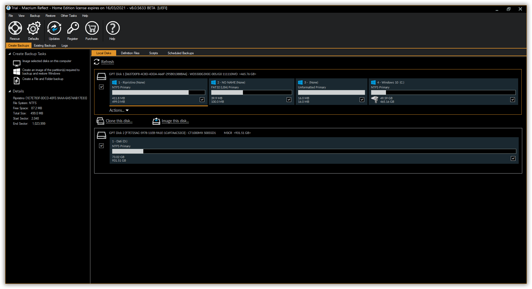Image resolution: width=532 pixels, height=289 pixels.
Task: Click the Refresh link
Action: pos(107,62)
